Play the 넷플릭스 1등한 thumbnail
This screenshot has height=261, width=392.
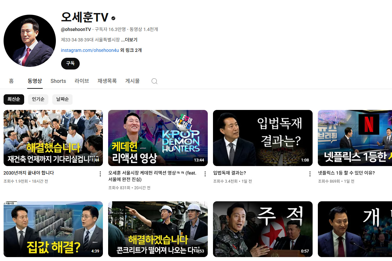[355, 138]
